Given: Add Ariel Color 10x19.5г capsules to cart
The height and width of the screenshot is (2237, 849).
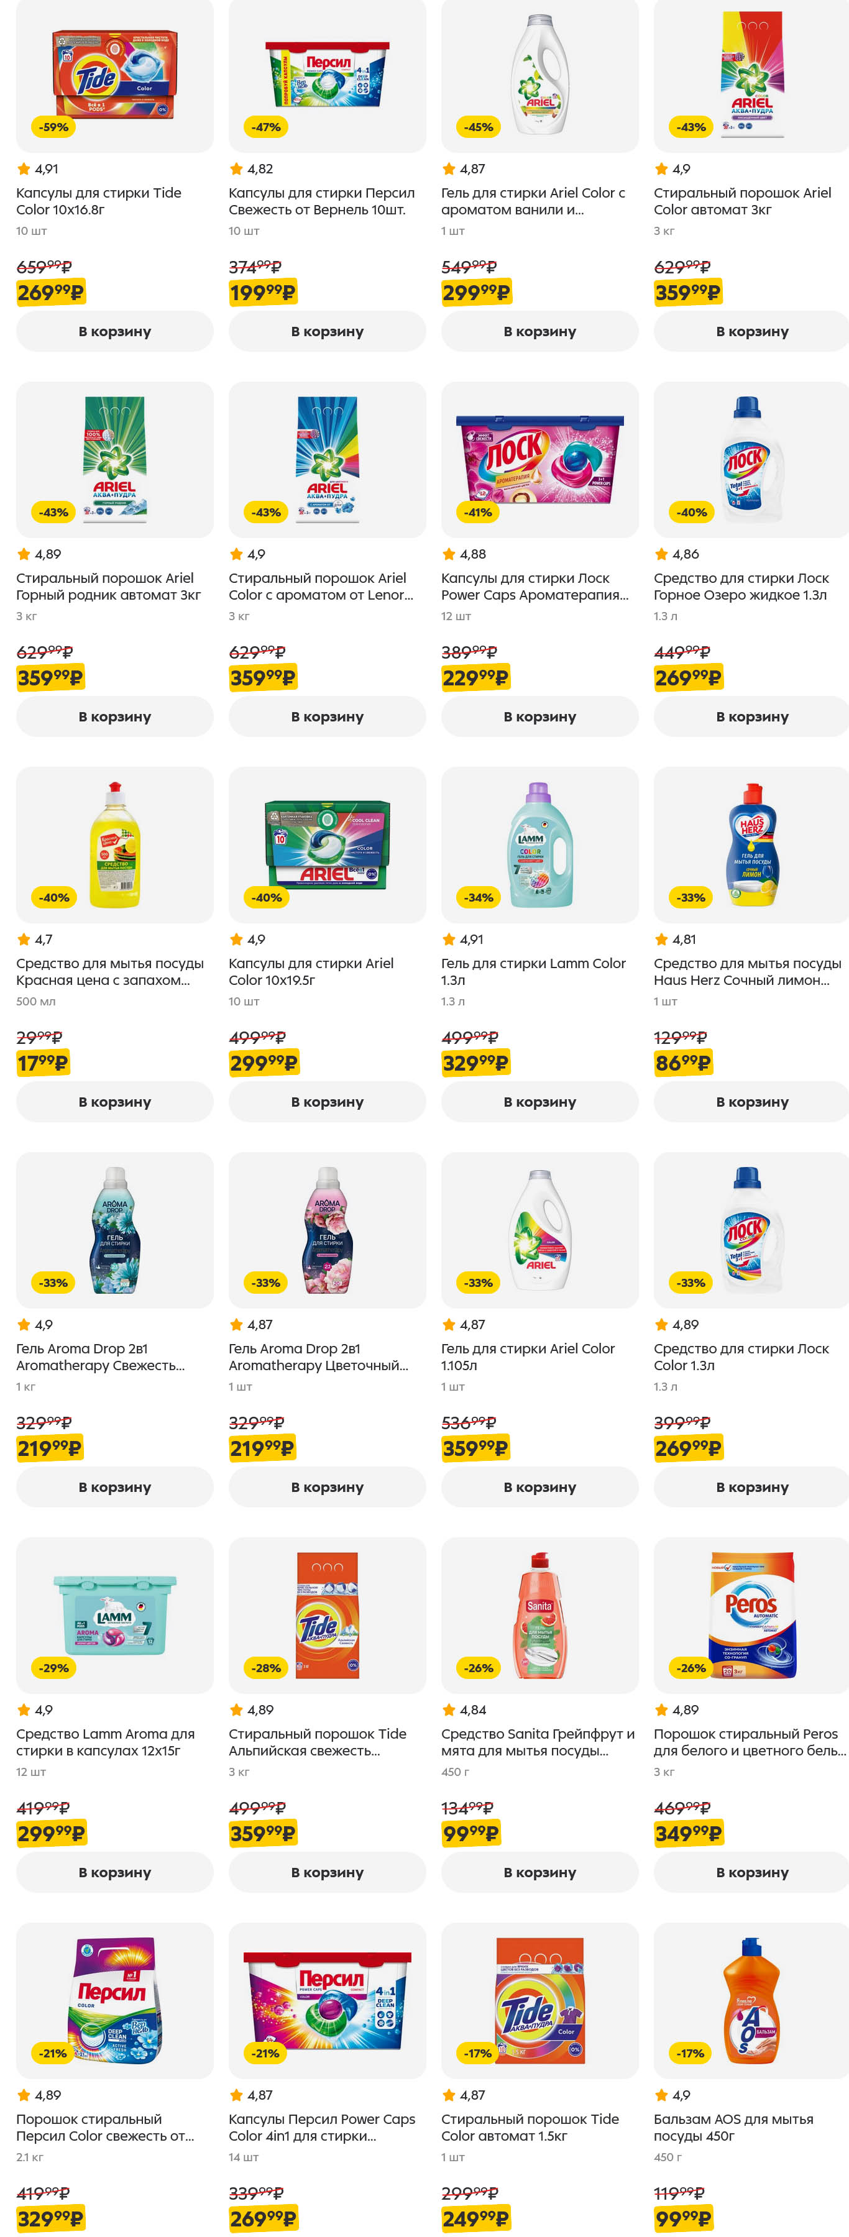Looking at the screenshot, I should point(327,1101).
